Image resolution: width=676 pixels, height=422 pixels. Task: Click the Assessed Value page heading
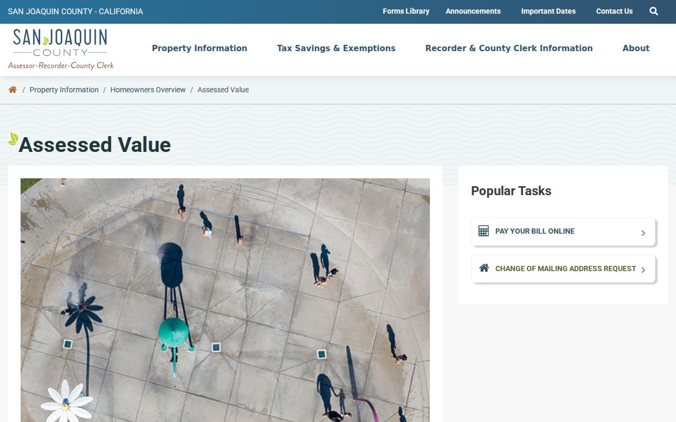pos(95,145)
